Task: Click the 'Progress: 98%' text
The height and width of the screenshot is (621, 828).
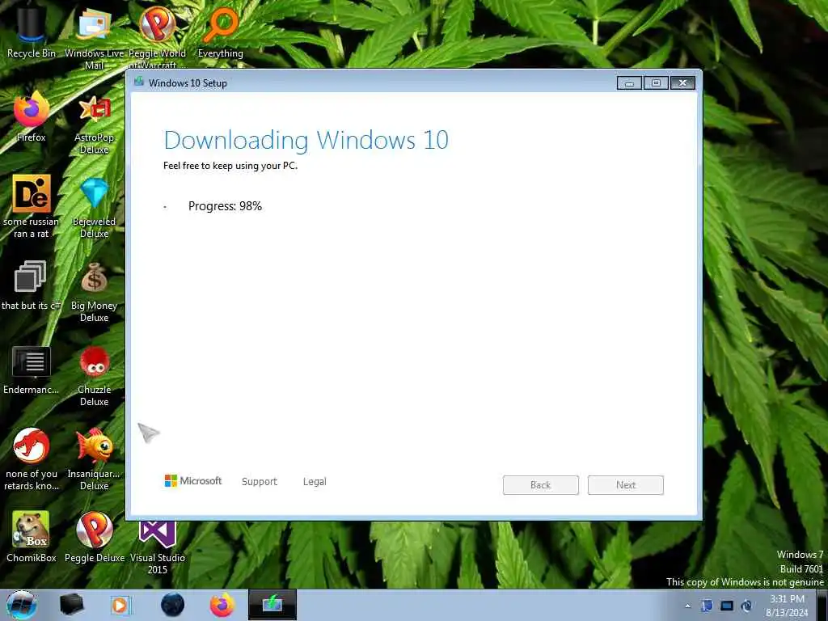Action: pyautogui.click(x=225, y=206)
